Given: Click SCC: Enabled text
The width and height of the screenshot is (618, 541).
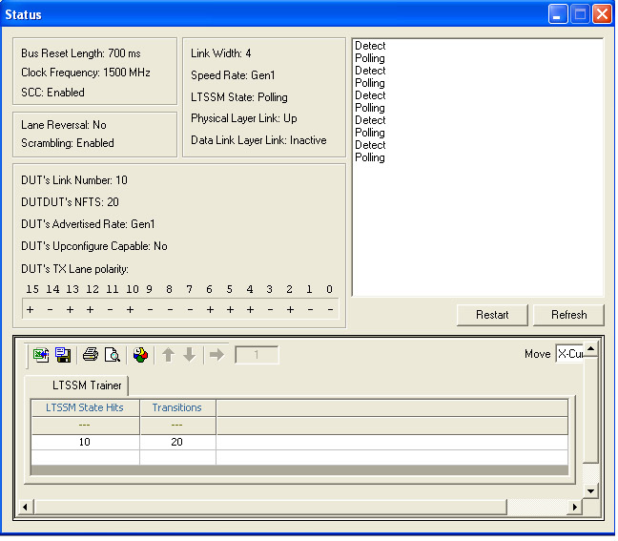Looking at the screenshot, I should pos(52,94).
